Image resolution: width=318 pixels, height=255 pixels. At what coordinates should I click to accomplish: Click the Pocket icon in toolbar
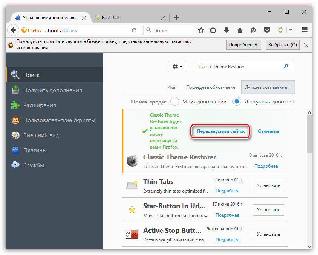pos(267,30)
